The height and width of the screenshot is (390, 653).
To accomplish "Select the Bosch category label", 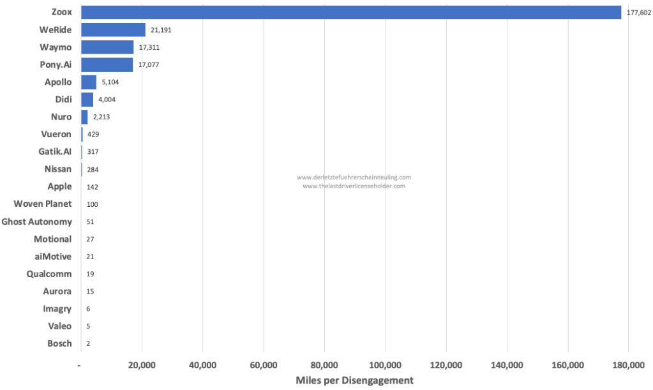I will 59,343.
